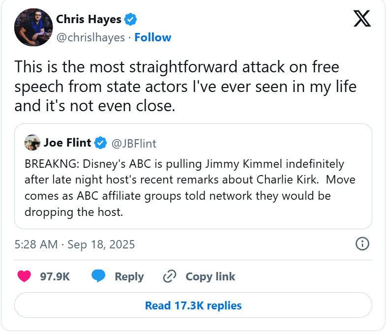
Task: Open Joe Flint's name in quoted tweet
Action: click(67, 143)
